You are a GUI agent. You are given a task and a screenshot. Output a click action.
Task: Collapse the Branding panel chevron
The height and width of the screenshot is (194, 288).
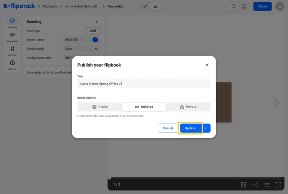click(x=97, y=22)
